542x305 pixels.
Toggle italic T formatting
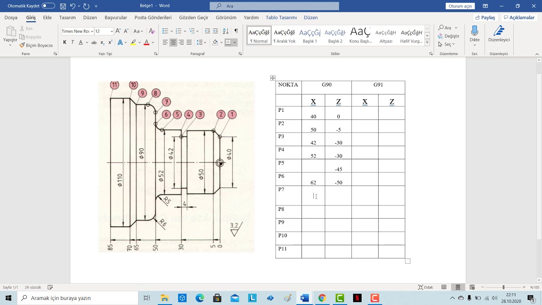click(x=72, y=42)
